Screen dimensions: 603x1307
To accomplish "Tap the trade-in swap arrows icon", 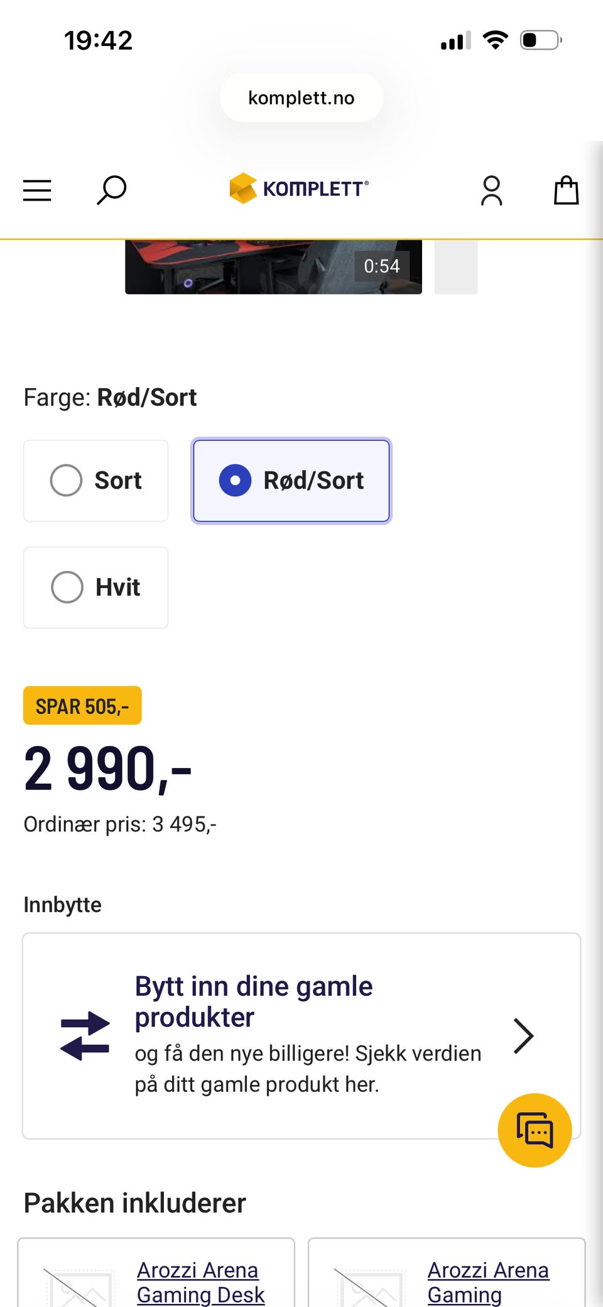I will click(x=85, y=1035).
